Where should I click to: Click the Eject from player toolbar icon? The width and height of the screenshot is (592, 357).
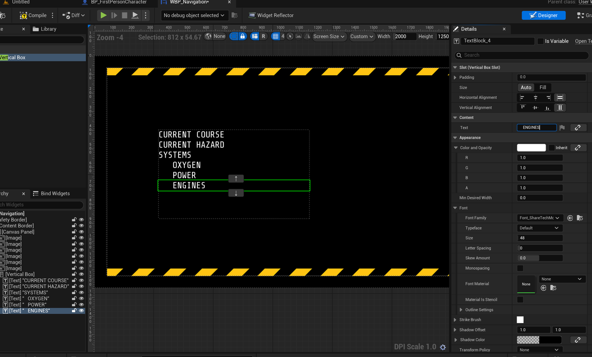tap(135, 15)
